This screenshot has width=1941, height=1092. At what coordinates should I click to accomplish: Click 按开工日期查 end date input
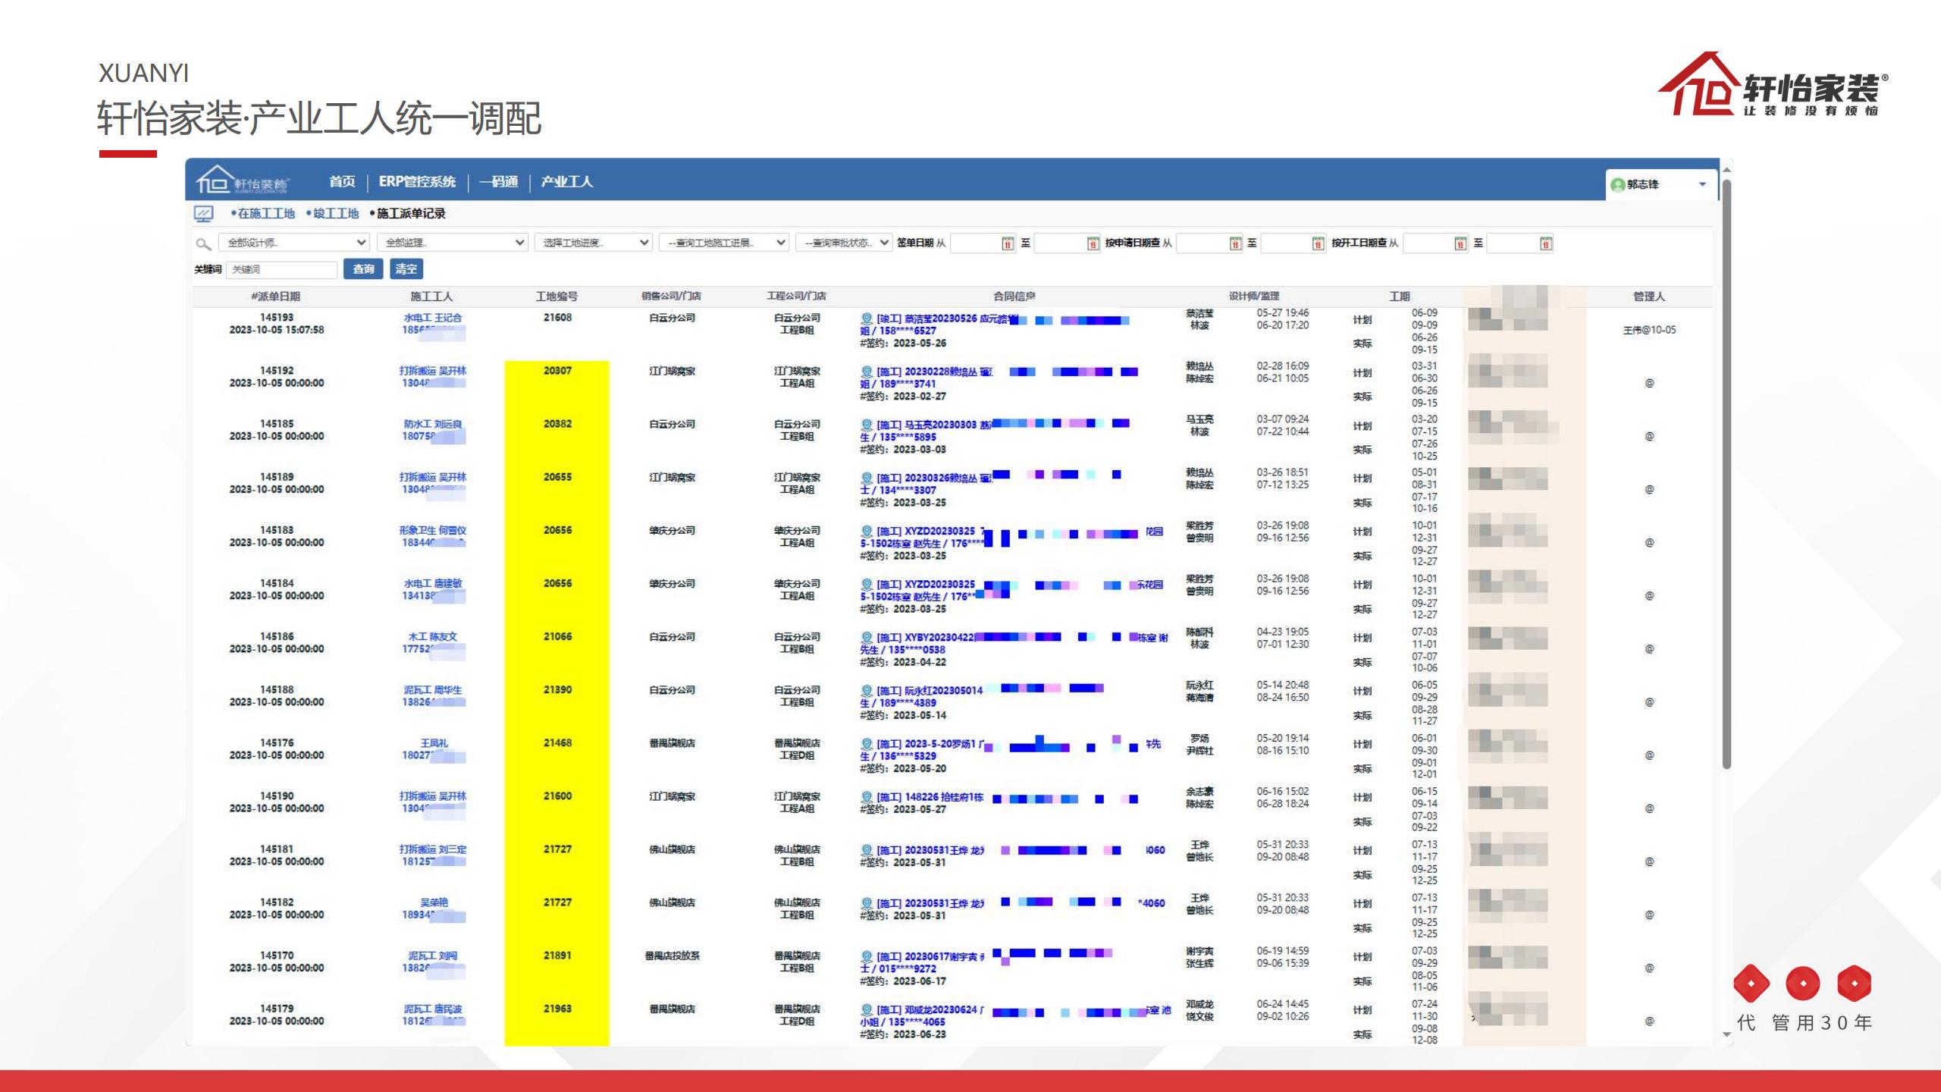coord(1520,243)
